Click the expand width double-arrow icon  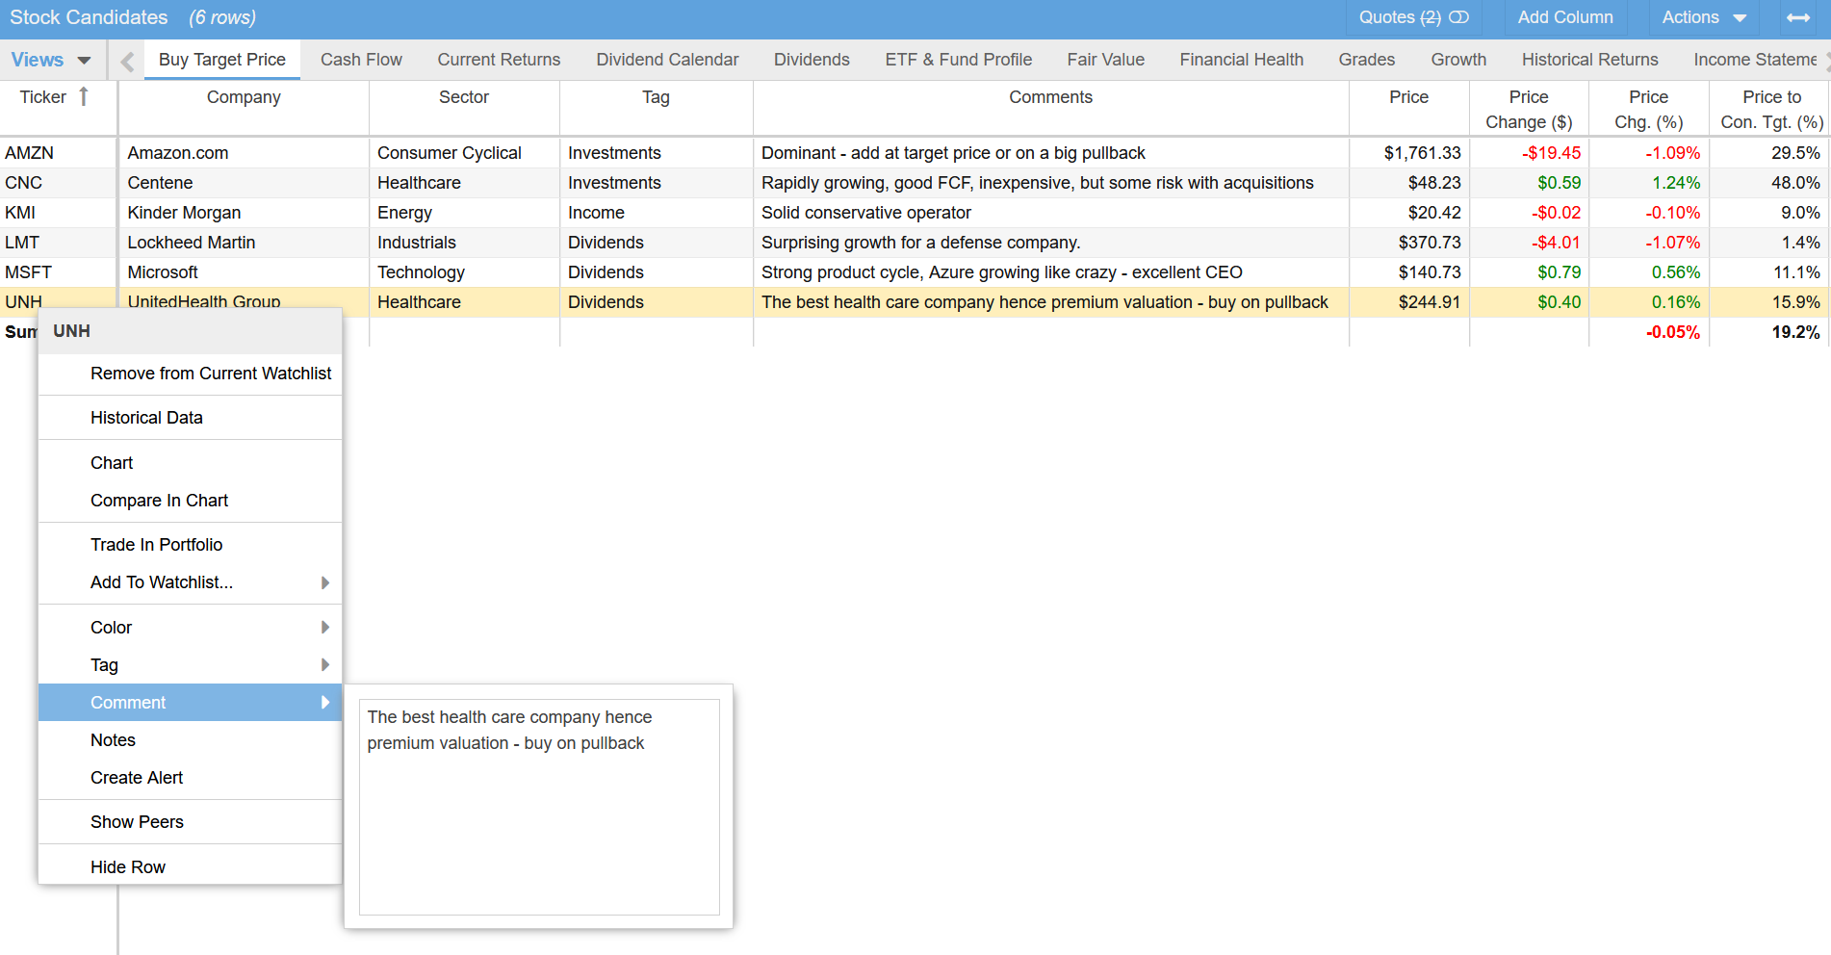coord(1798,17)
